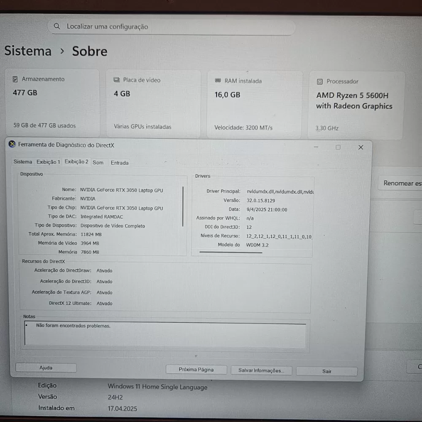This screenshot has width=422, height=422.
Task: Click the Armazenamento storage icon
Action: click(15, 79)
